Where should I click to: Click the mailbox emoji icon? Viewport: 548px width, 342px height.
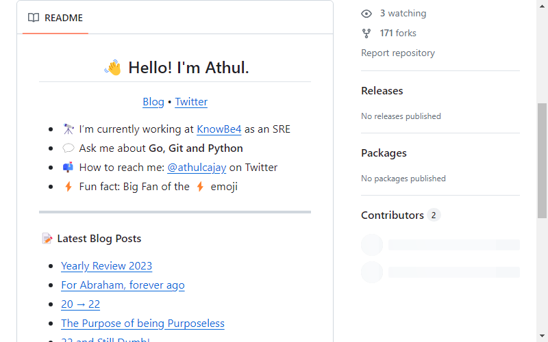[x=68, y=168]
